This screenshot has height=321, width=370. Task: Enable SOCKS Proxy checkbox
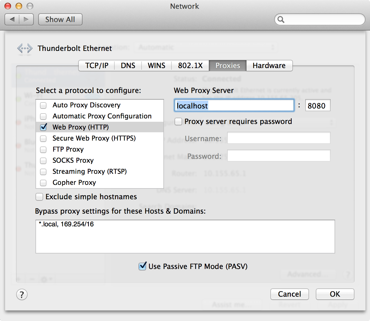click(x=43, y=161)
